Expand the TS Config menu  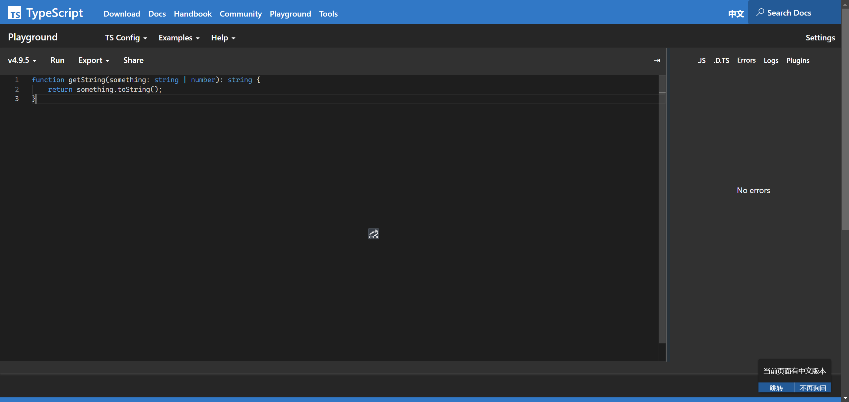126,38
